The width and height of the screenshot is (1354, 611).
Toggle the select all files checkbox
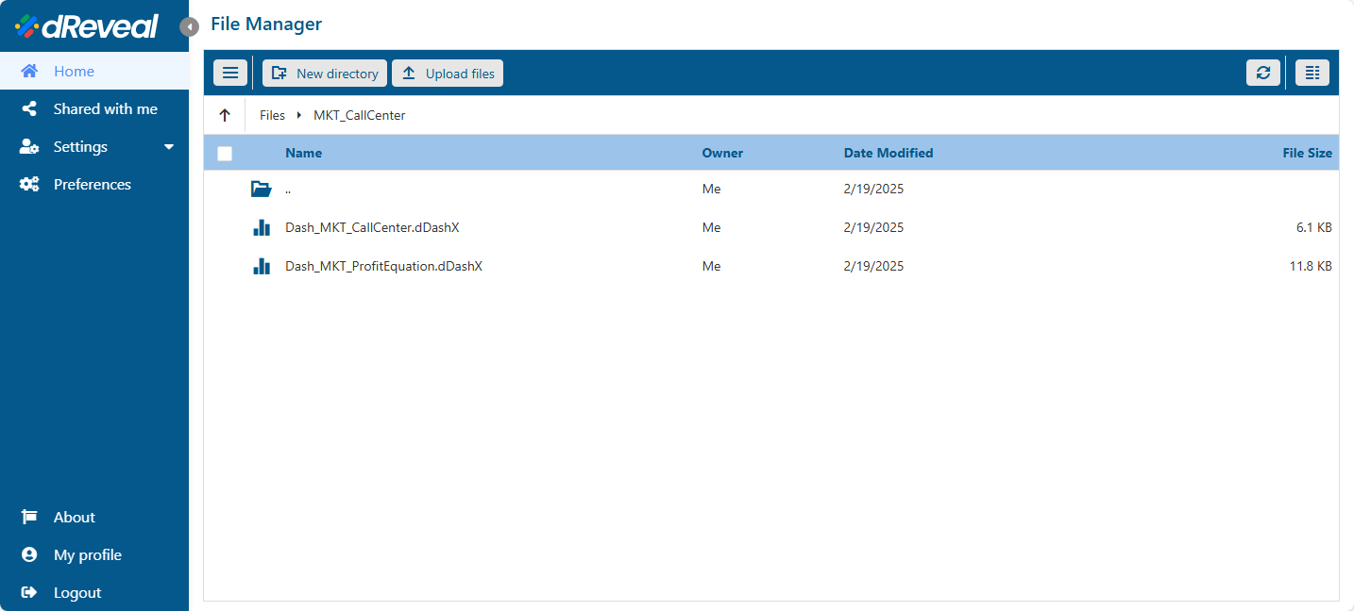(225, 153)
